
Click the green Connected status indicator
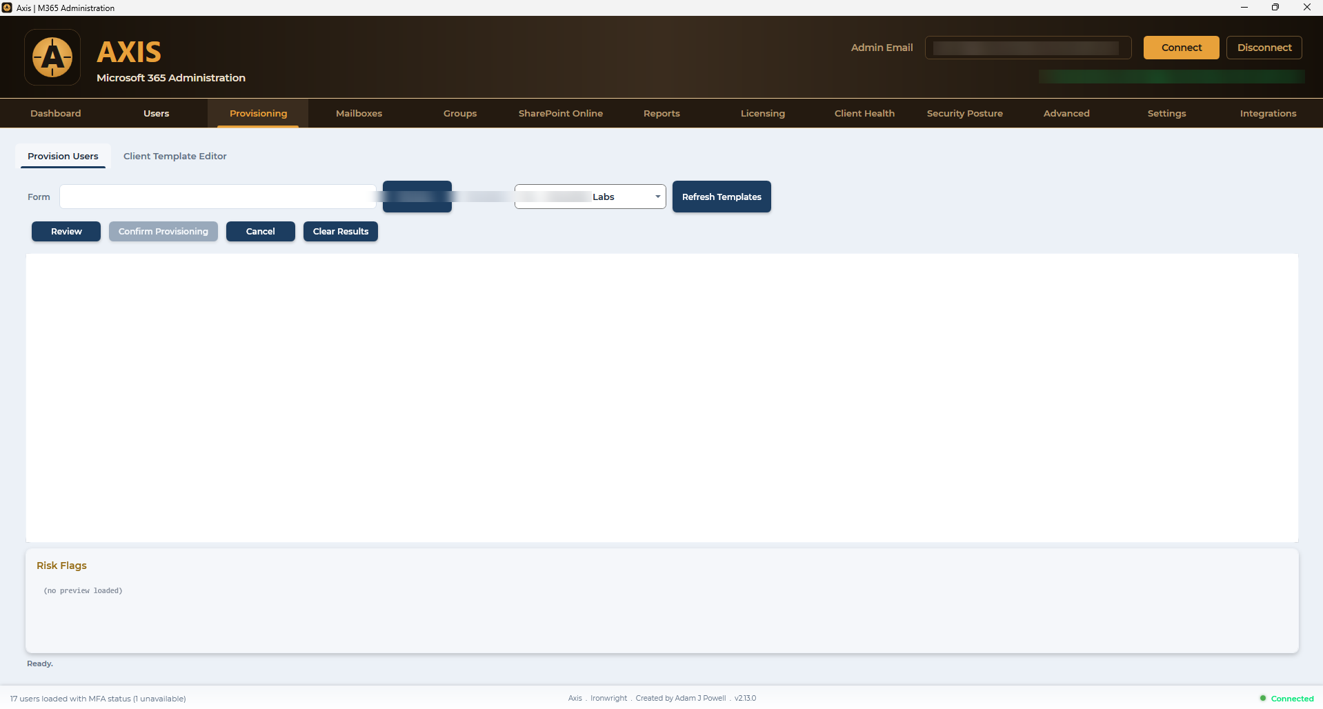click(1287, 699)
